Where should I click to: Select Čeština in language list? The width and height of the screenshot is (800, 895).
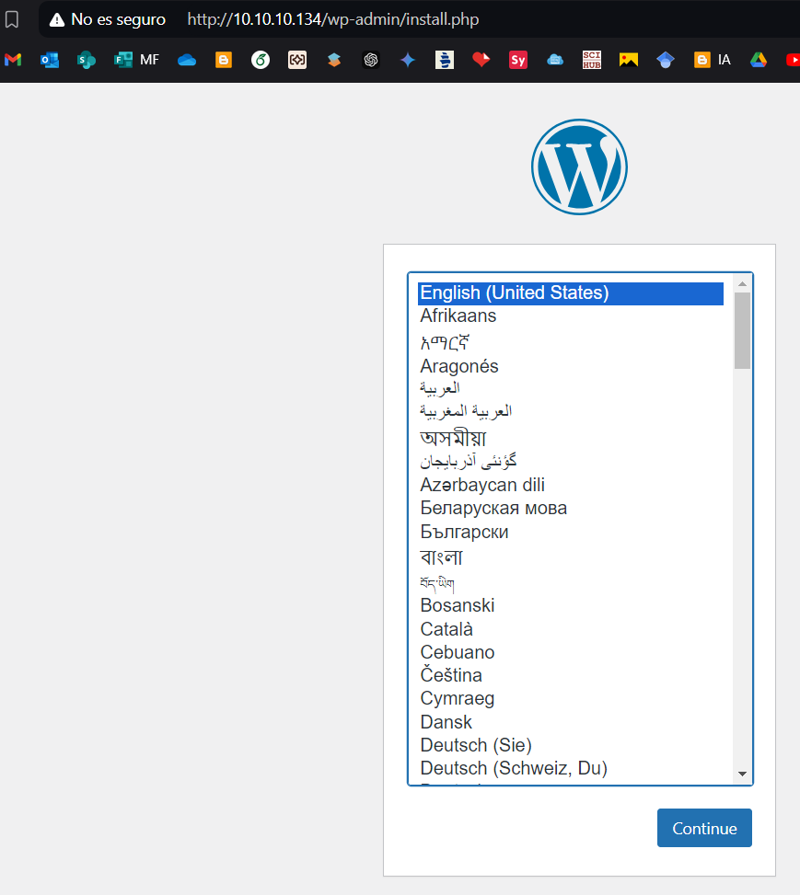coord(570,675)
